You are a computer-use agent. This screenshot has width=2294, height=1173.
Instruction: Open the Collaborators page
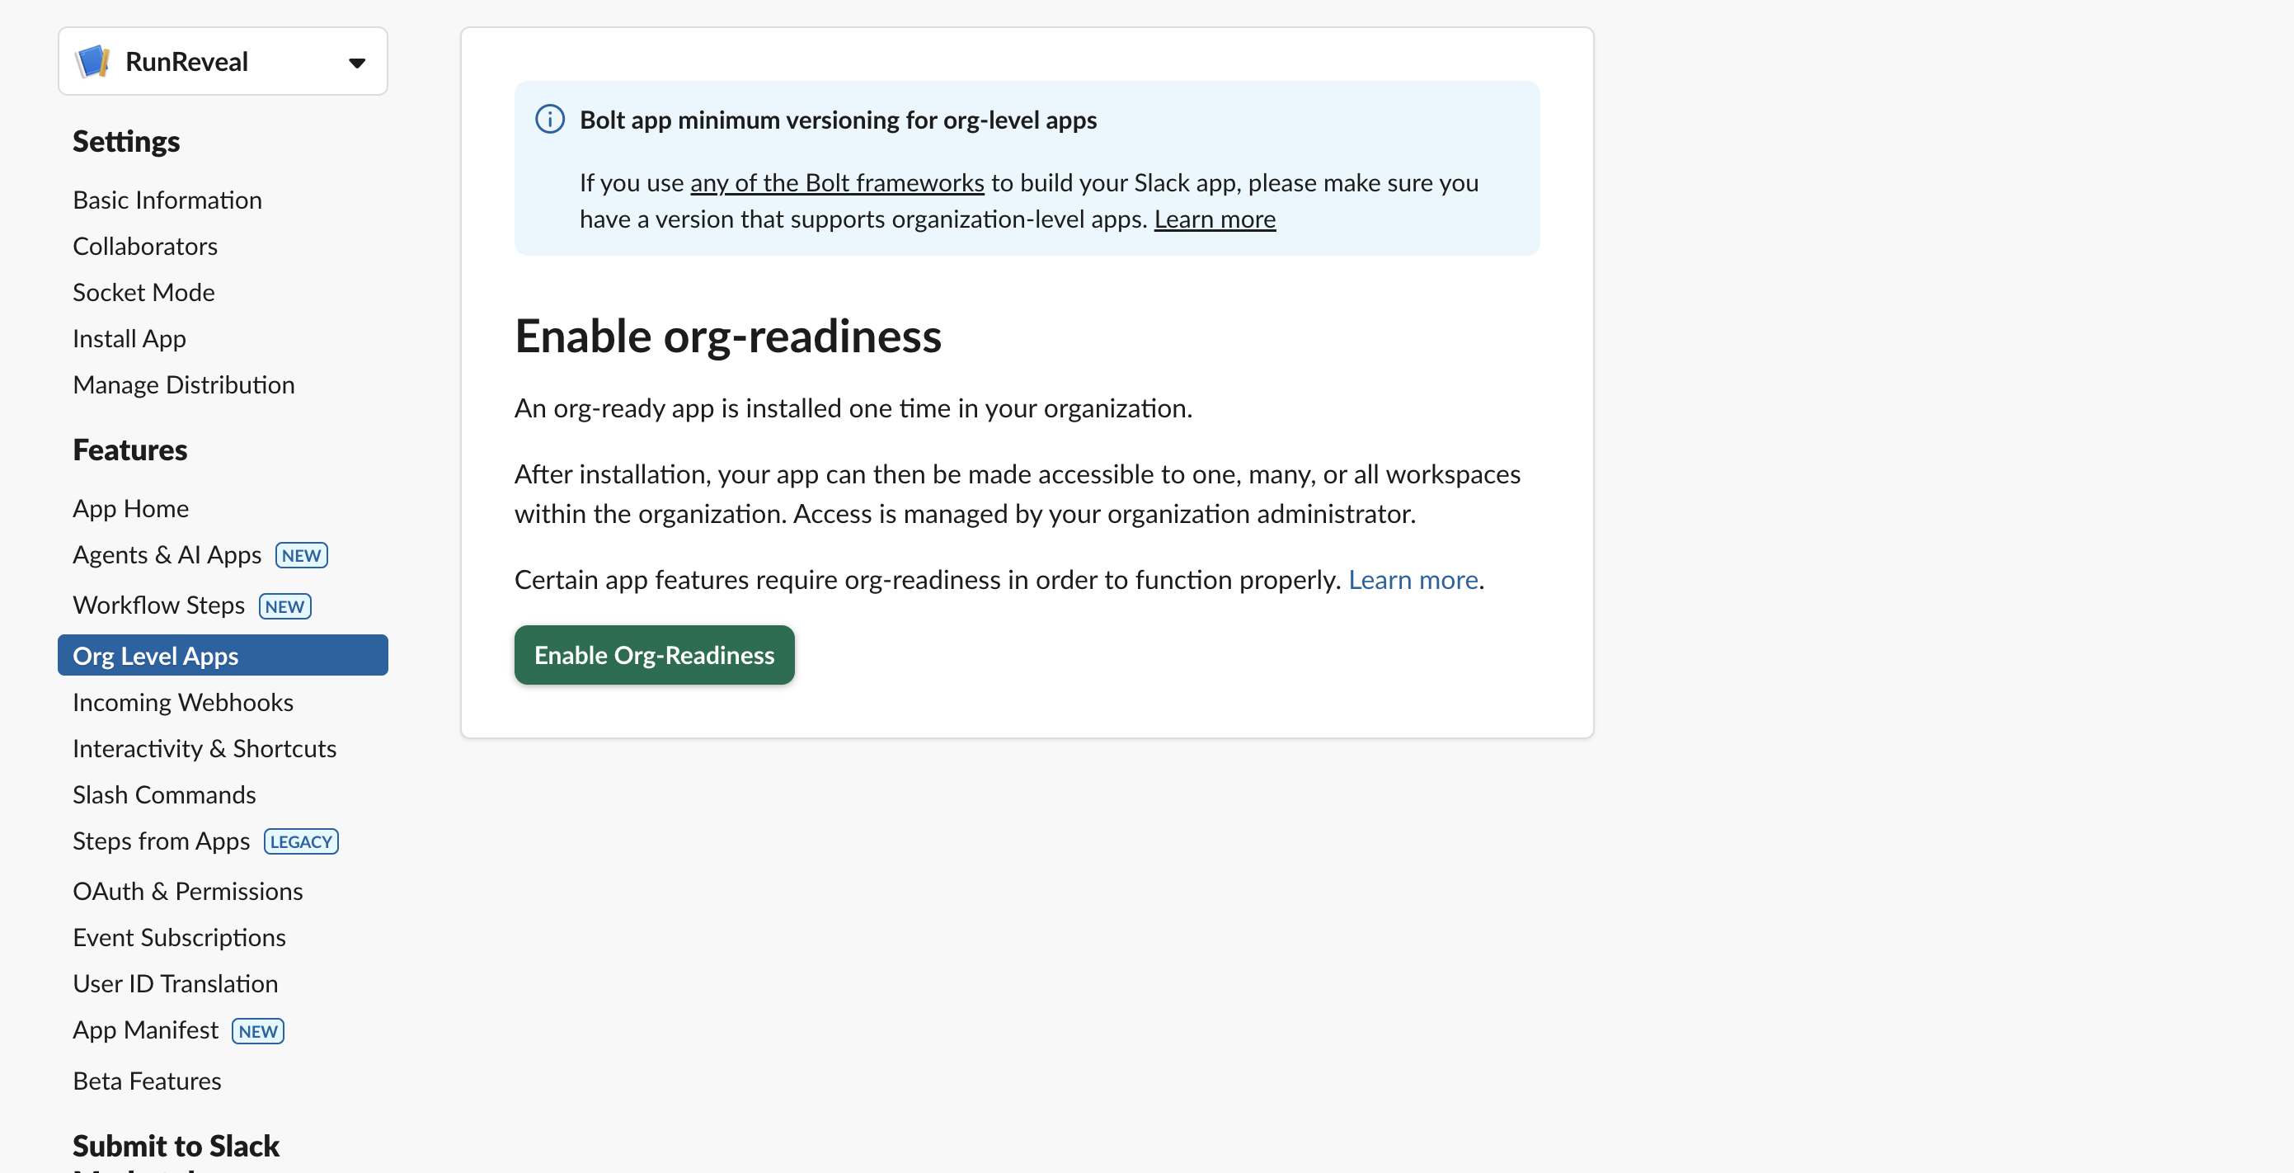[145, 246]
